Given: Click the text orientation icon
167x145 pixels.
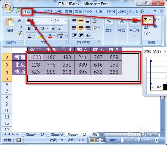Looking at the screenshot, I should pos(88,35).
